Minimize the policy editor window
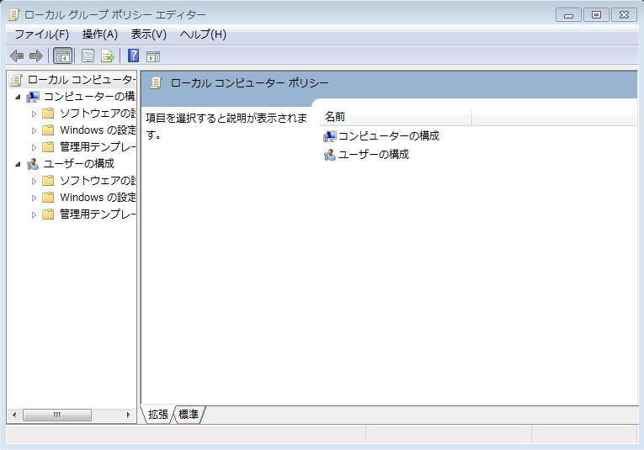The image size is (644, 450). point(568,15)
